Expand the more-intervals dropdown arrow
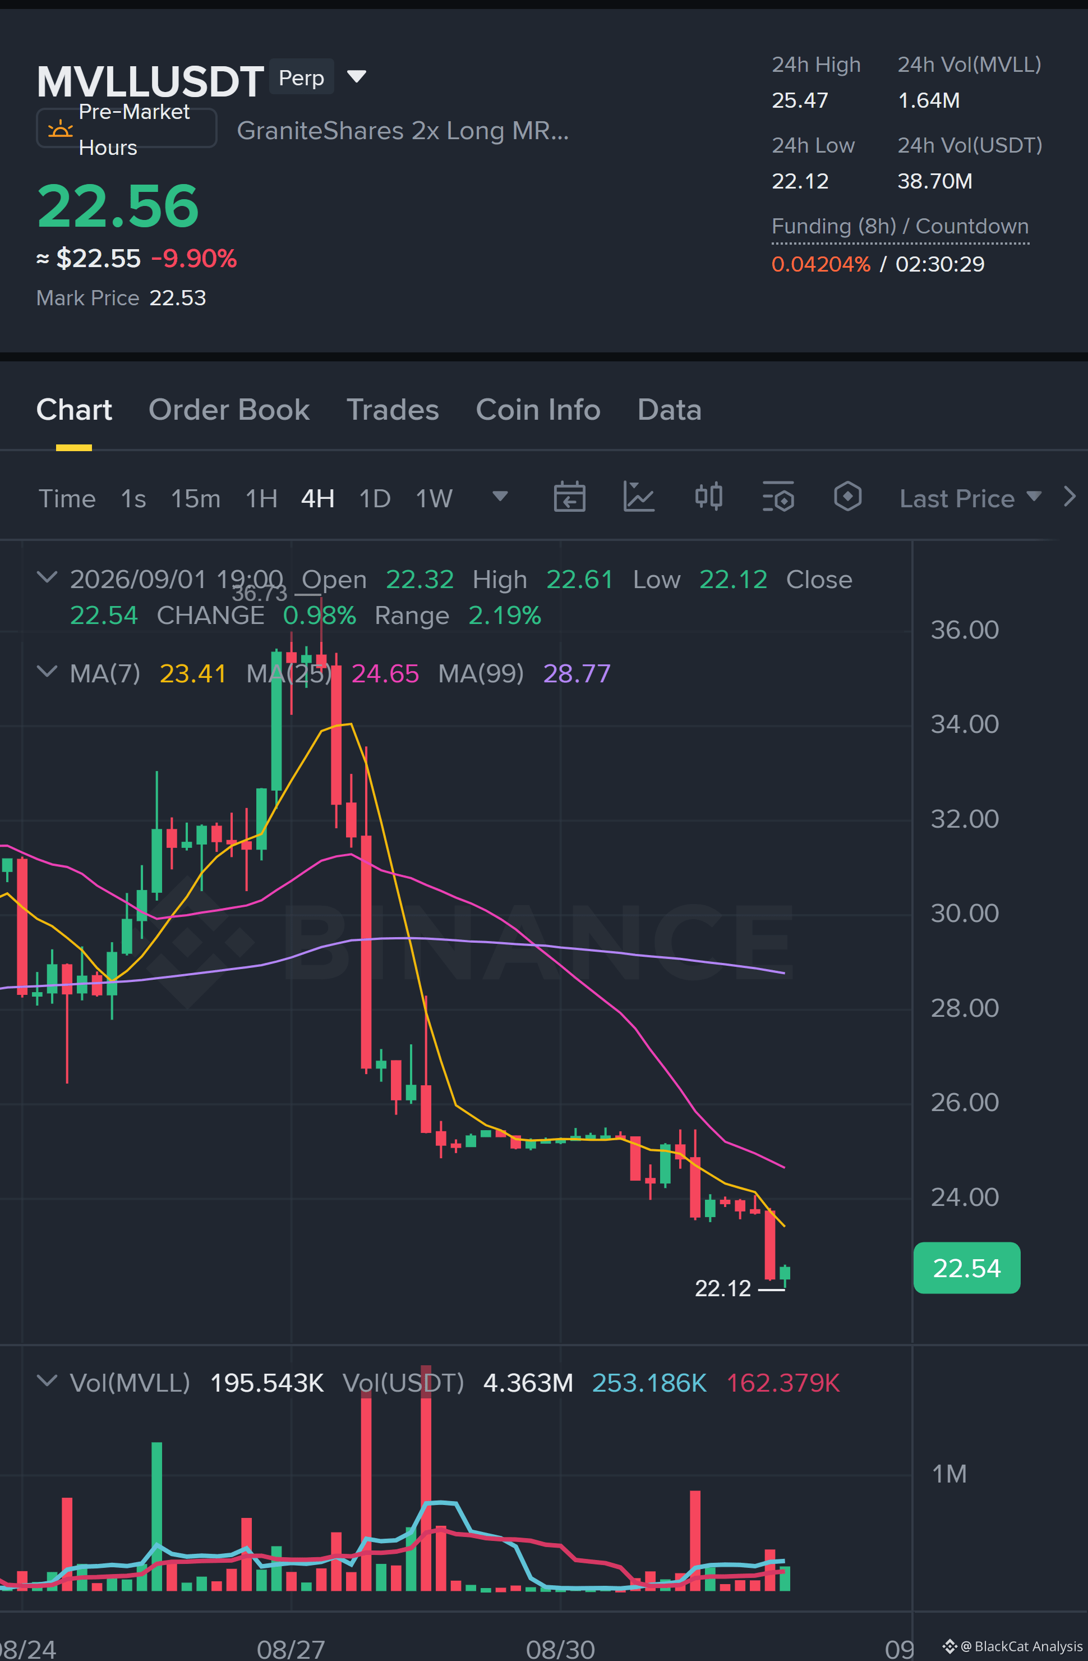This screenshot has width=1088, height=1661. (500, 496)
